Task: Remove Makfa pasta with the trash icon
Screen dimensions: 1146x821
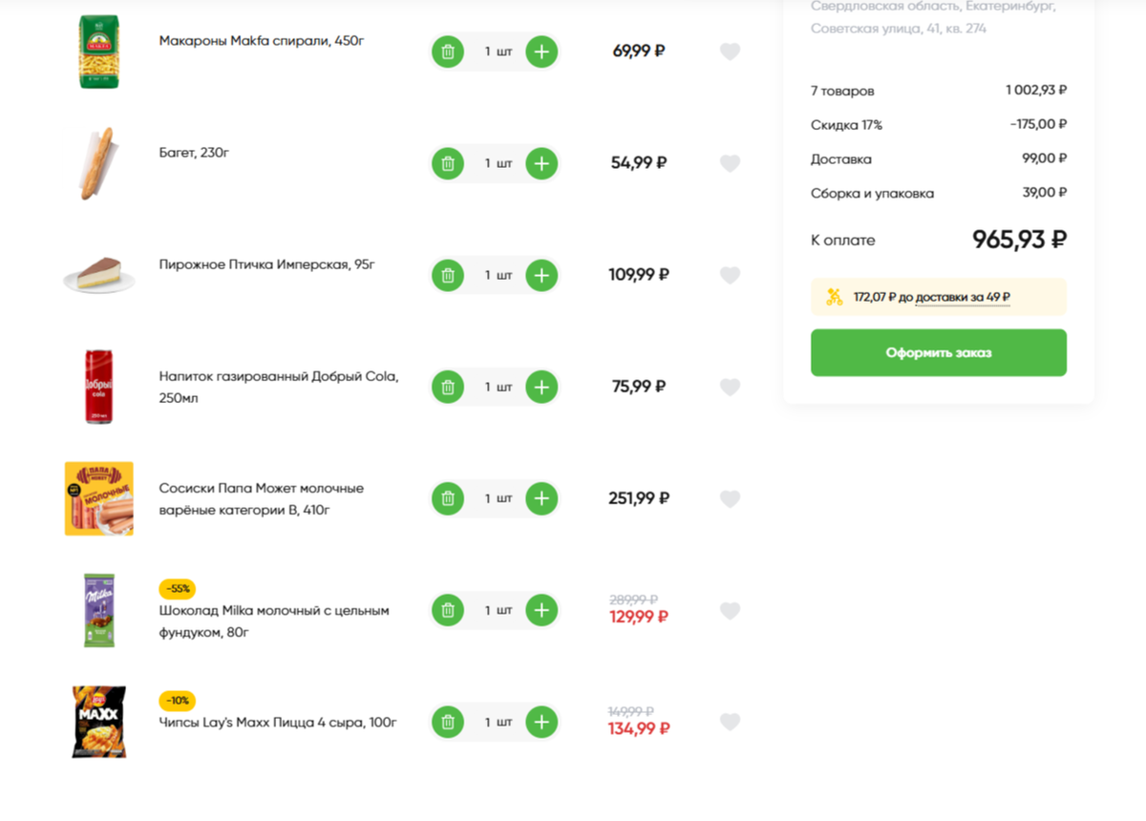Action: coord(447,52)
